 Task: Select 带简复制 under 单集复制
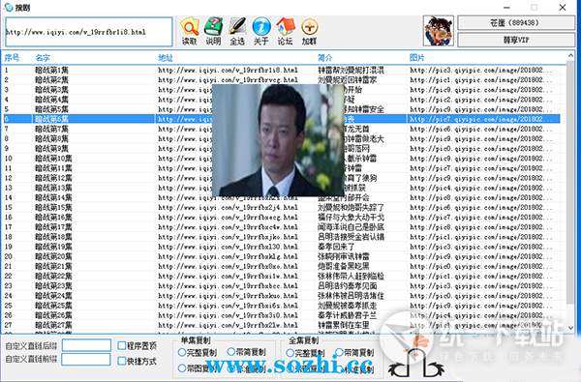(231, 352)
